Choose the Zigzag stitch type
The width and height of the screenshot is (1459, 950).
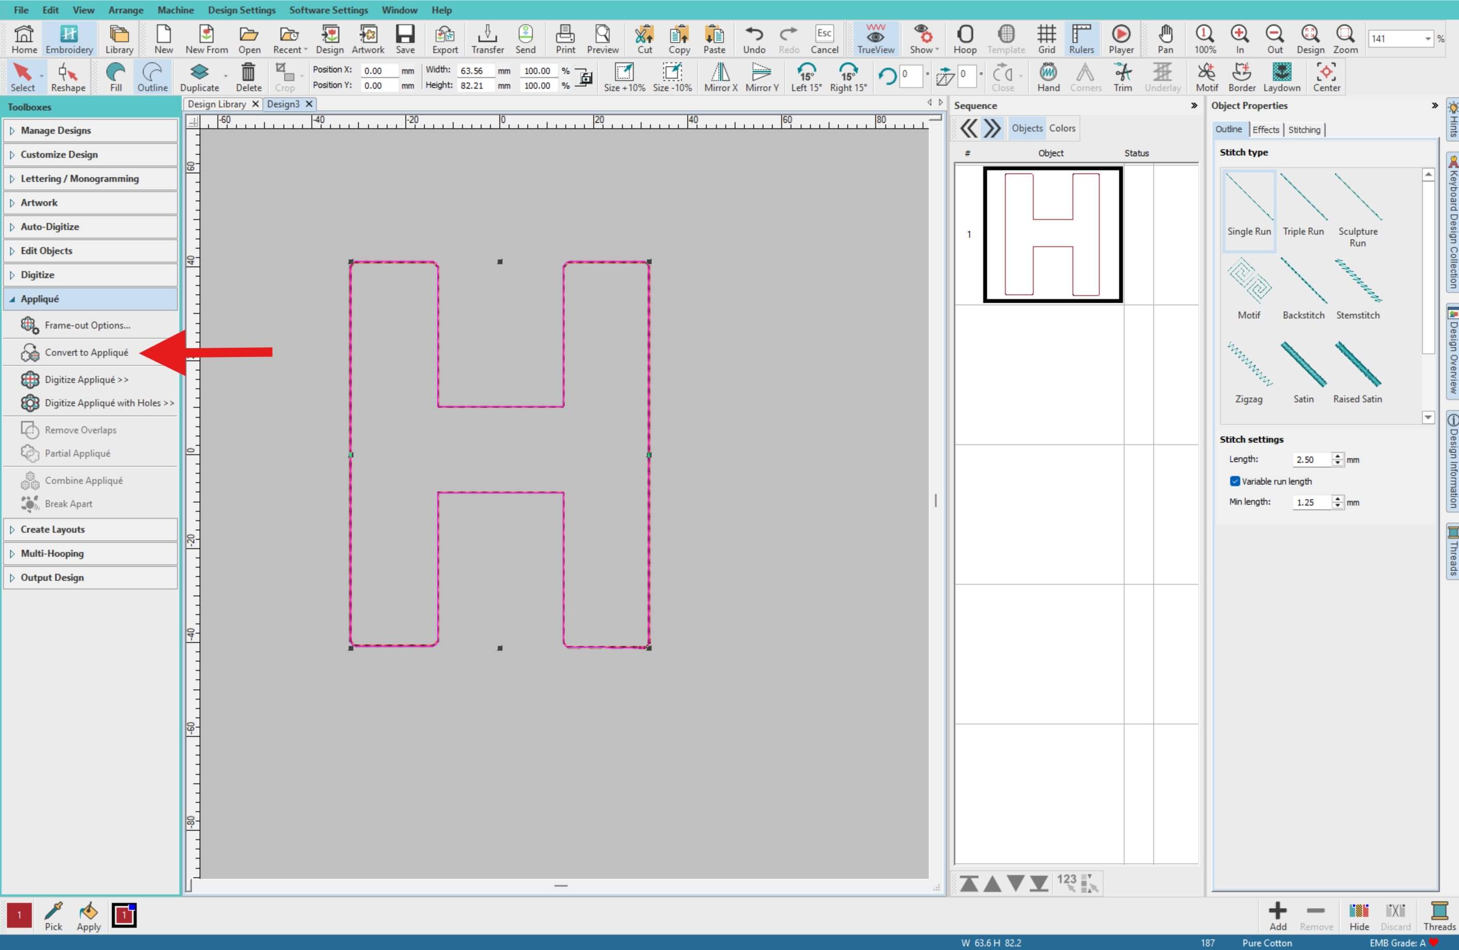point(1249,372)
